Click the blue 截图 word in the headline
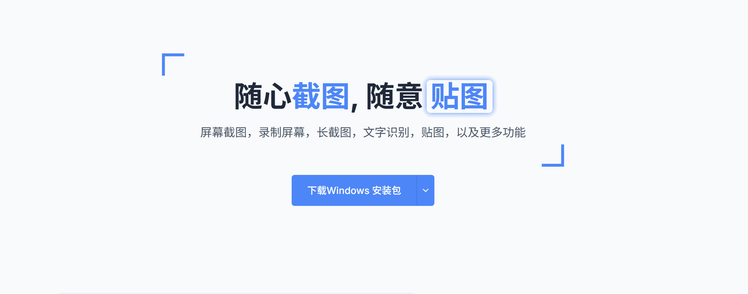Screen dimensions: 748x294 pos(321,96)
